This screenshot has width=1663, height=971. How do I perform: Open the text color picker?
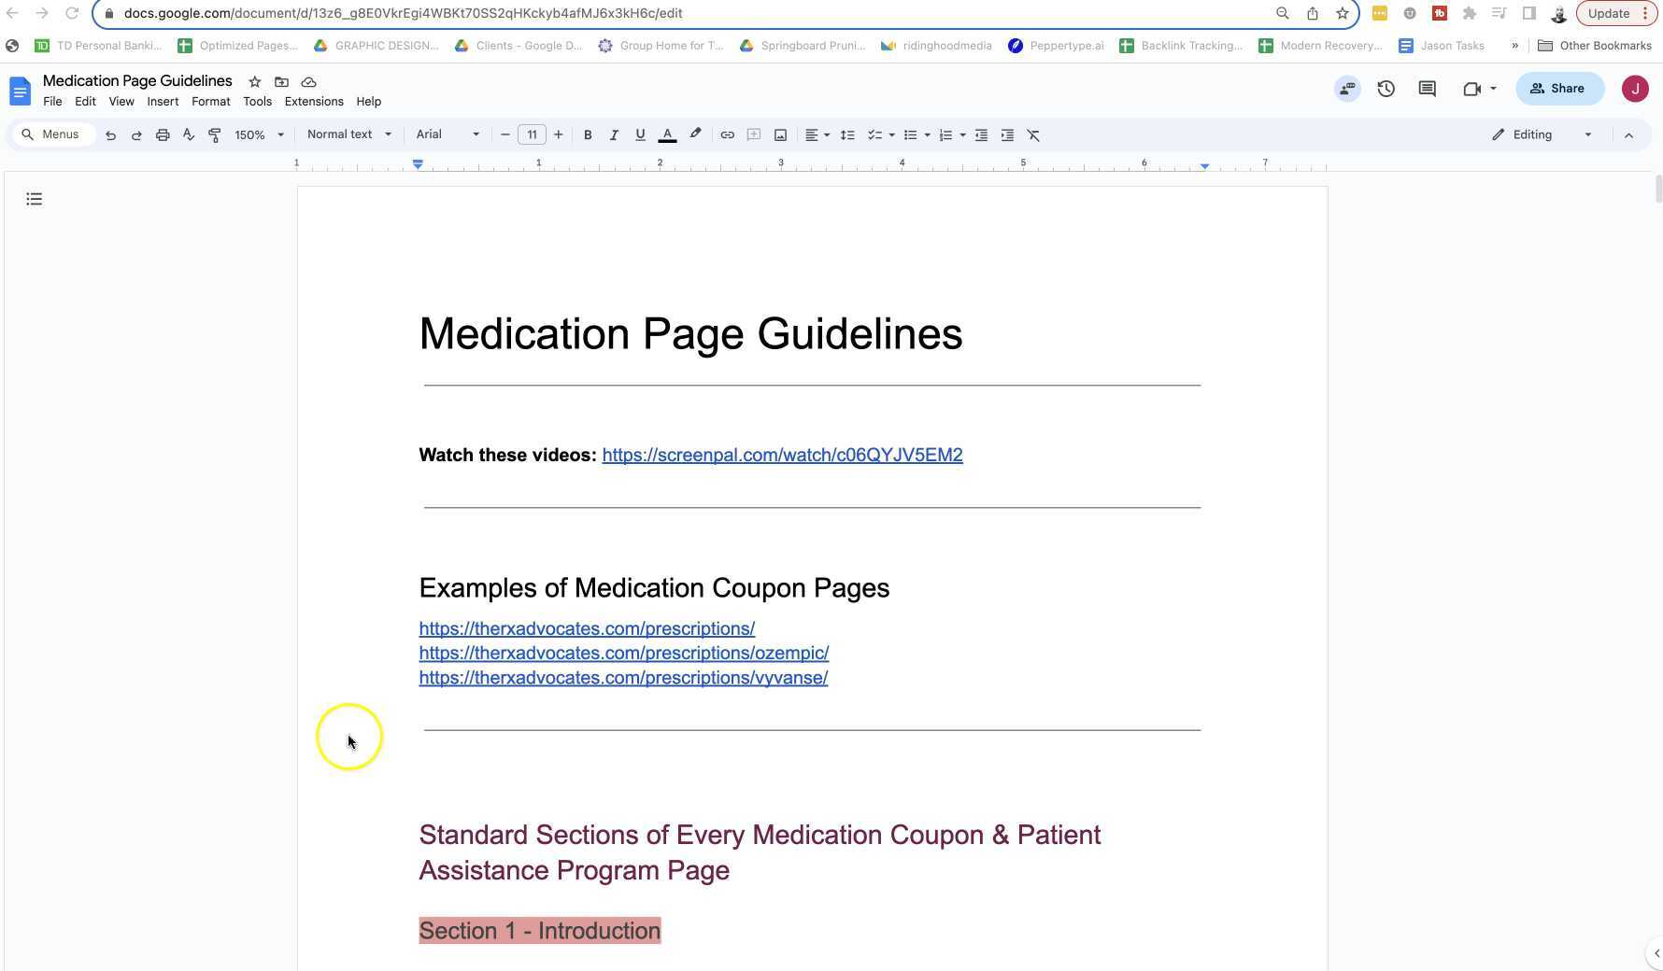667,134
